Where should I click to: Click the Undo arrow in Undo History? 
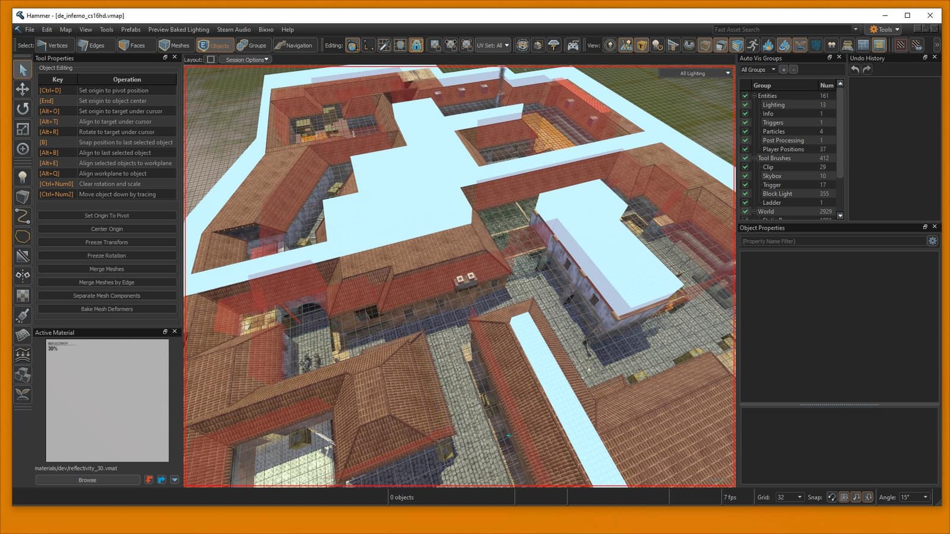[x=855, y=69]
